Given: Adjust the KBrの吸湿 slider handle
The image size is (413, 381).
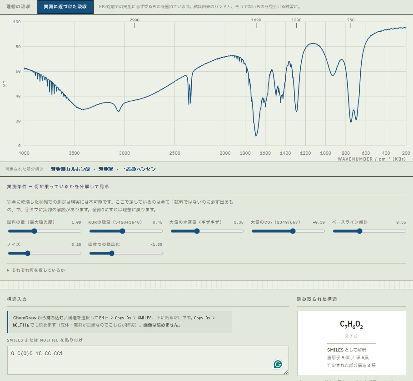Looking at the screenshot, I should [x=122, y=231].
